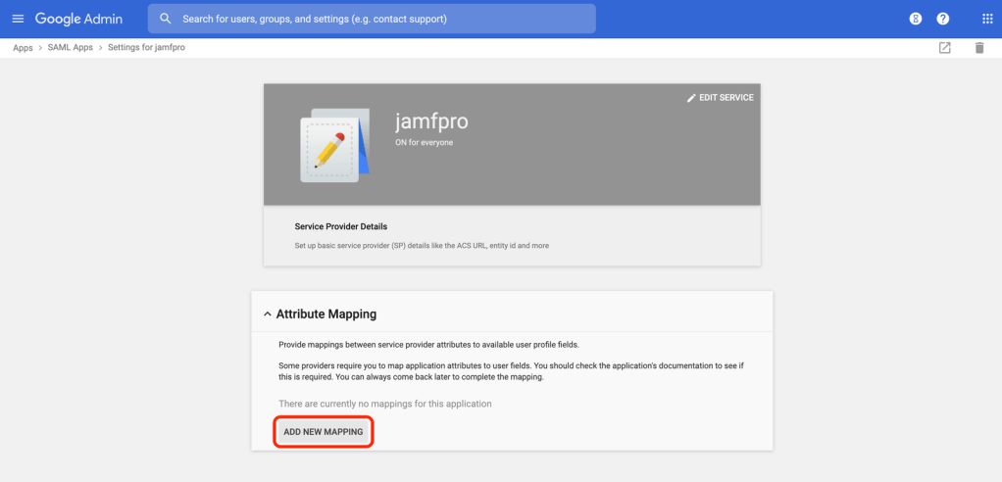Click the jamfpro app logo image
The image size is (1002, 482).
pos(333,143)
